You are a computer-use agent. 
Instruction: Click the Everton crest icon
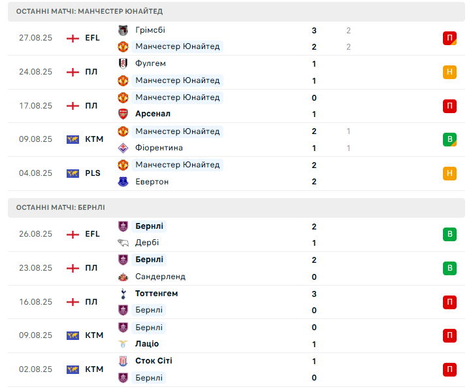click(123, 182)
